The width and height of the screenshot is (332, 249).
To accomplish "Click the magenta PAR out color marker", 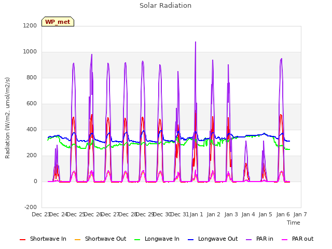I will click(x=285, y=240).
